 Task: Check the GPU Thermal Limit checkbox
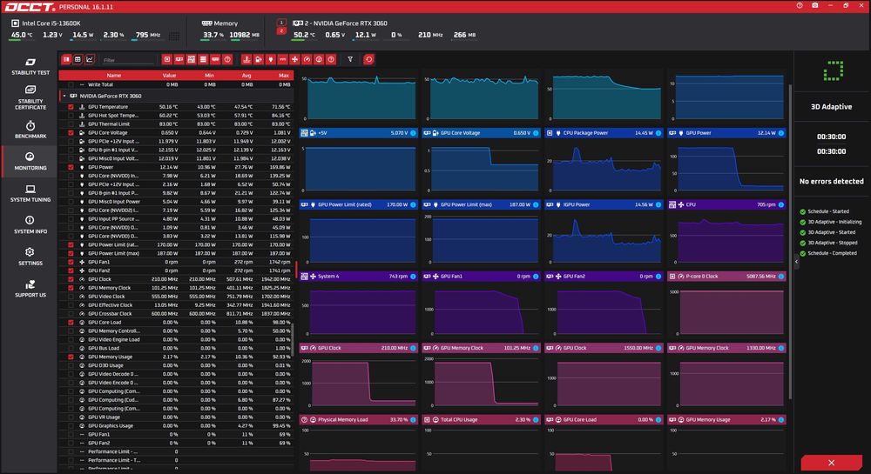(71, 124)
